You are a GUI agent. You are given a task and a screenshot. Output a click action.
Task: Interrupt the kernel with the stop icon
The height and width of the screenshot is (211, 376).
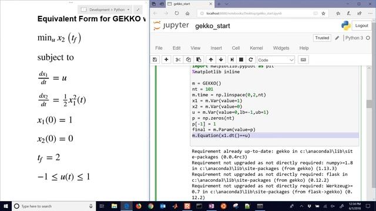point(241,60)
